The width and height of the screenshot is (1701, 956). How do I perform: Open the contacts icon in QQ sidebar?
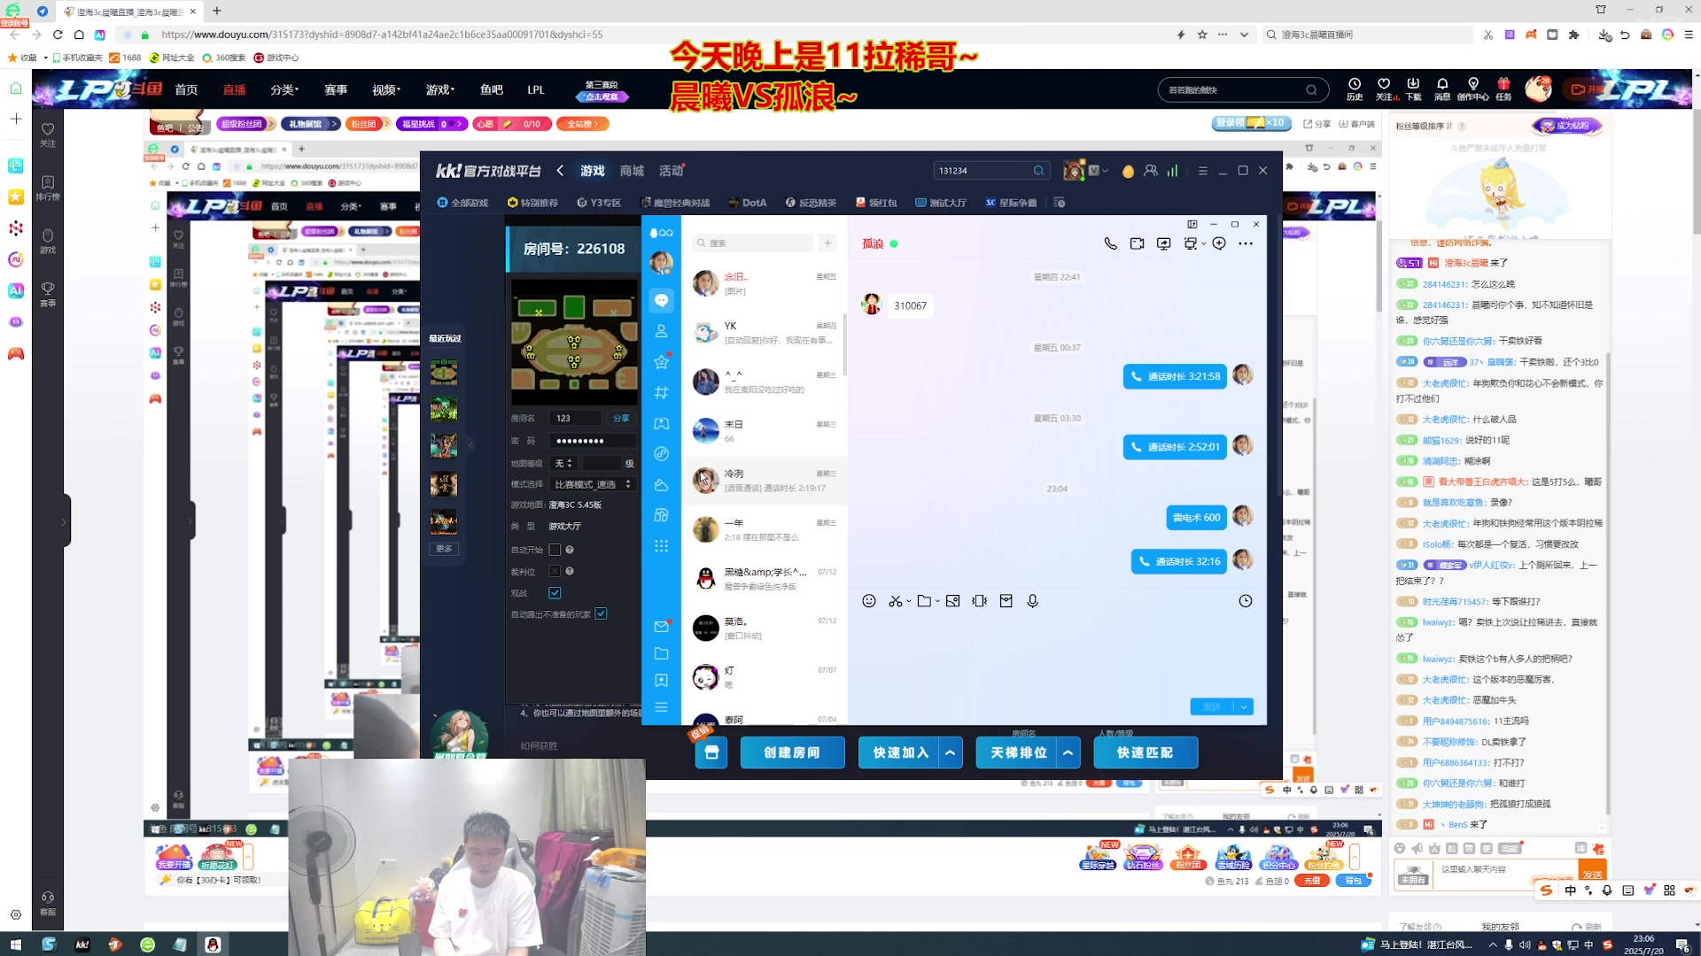point(661,331)
